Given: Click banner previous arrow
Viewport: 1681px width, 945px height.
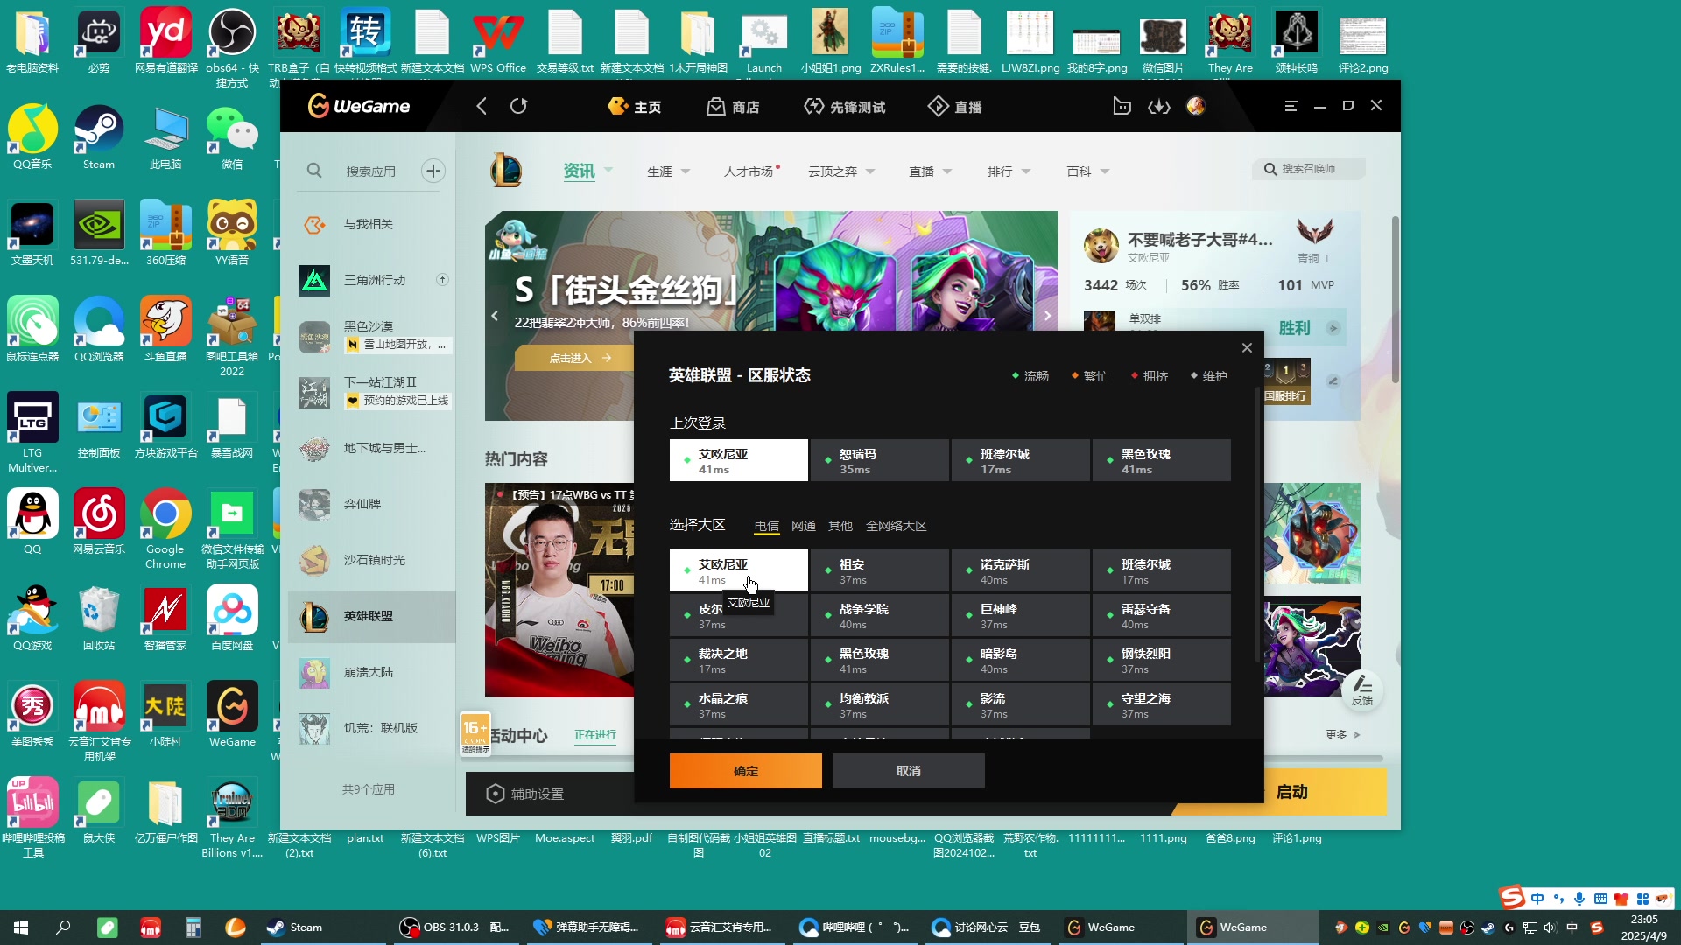Looking at the screenshot, I should point(495,316).
